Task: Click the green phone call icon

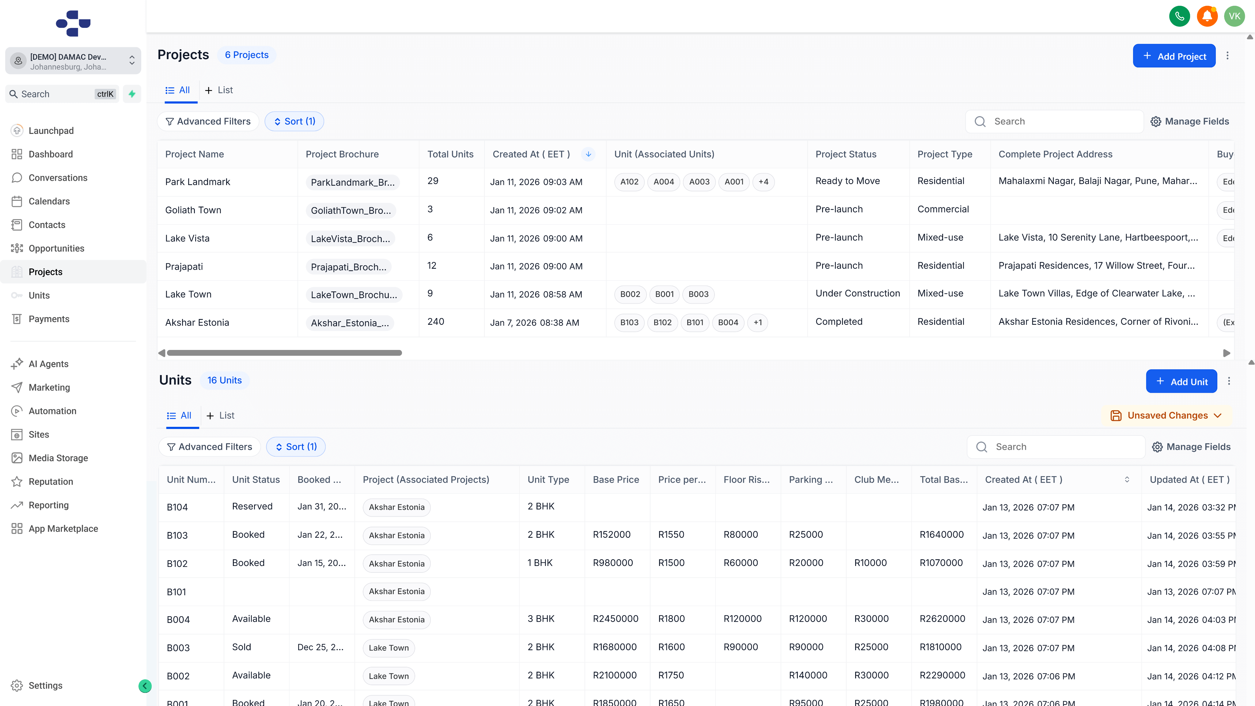Action: [x=1179, y=17]
